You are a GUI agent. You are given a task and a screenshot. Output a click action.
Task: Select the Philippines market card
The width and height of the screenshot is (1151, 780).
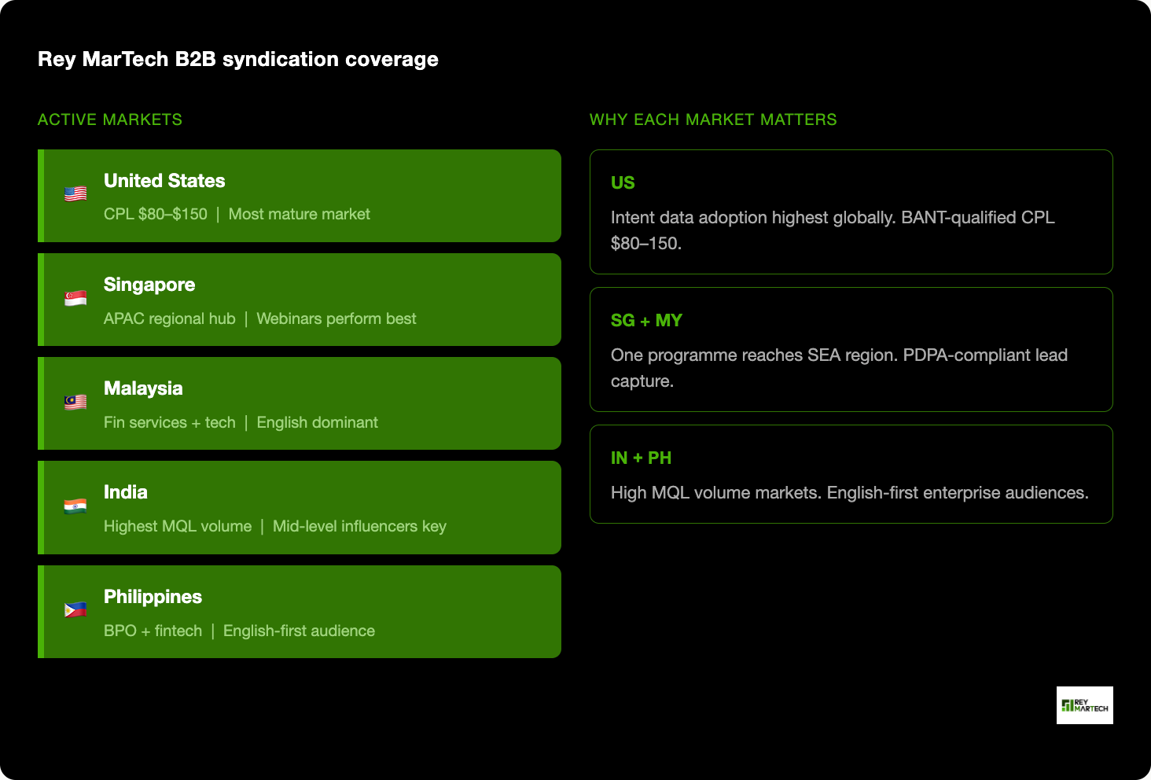300,612
